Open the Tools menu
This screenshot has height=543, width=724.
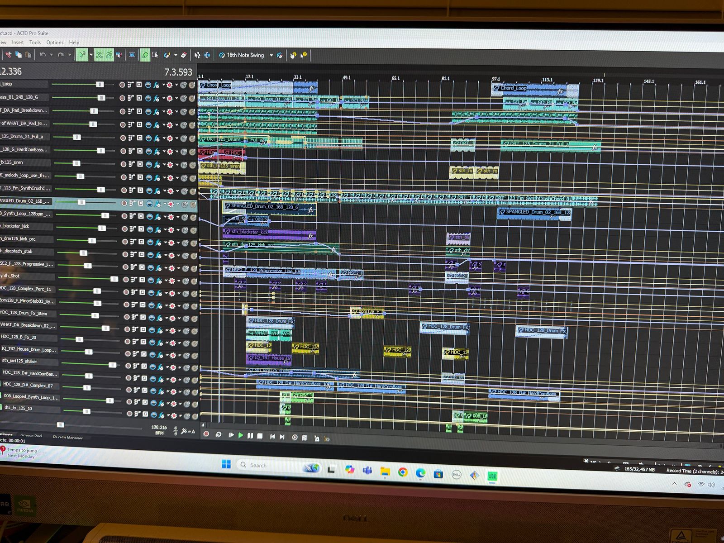point(35,43)
